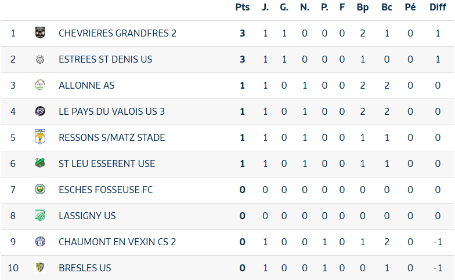The width and height of the screenshot is (455, 280).
Task: Click the Chevrieres Grandfres 2 club logo
Action: 40,33
